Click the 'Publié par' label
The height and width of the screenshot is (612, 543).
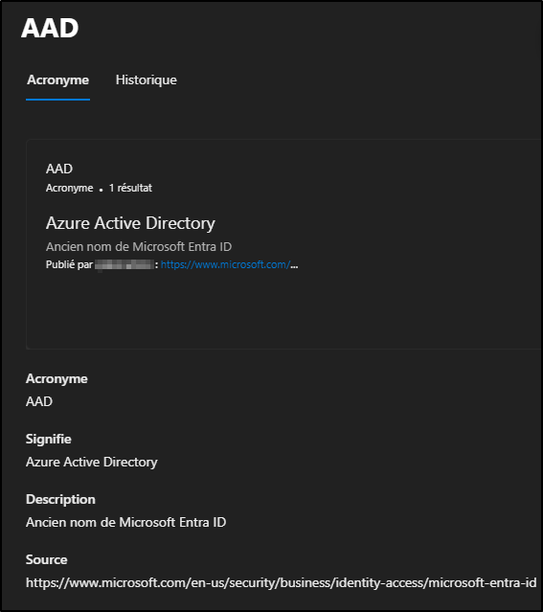[x=69, y=264]
